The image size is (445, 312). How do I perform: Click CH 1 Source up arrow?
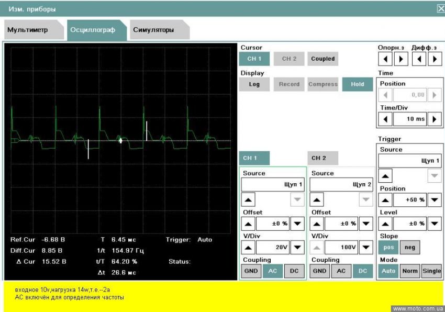point(248,199)
